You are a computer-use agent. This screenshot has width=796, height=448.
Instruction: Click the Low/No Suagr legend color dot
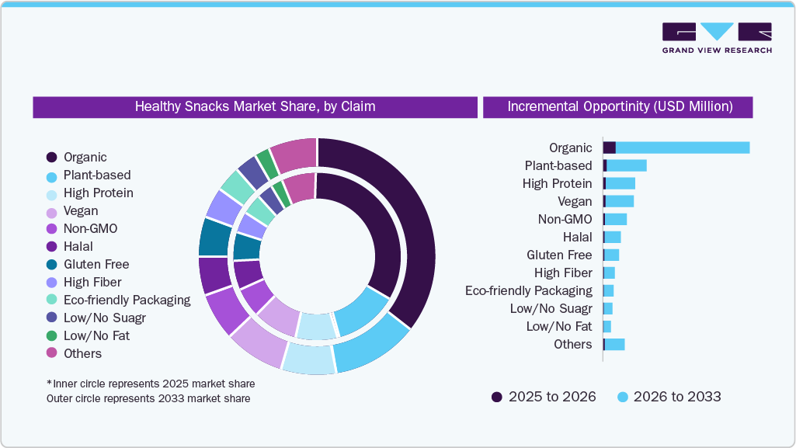pyautogui.click(x=52, y=317)
